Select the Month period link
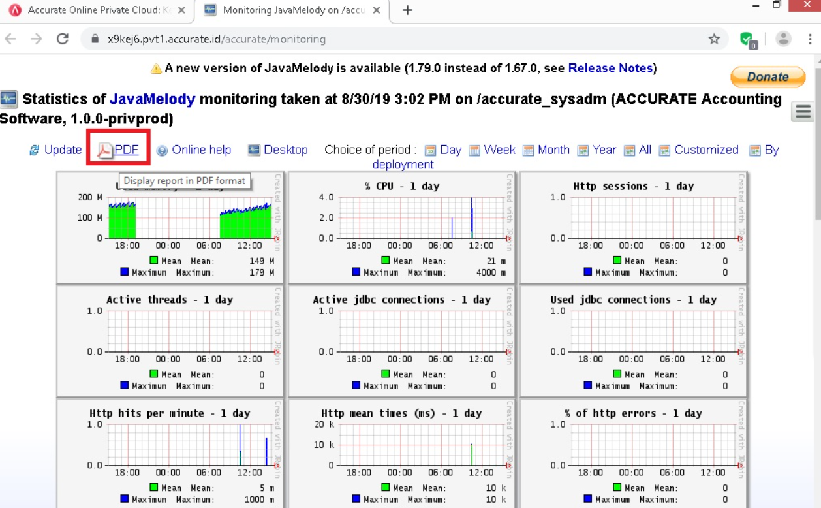This screenshot has height=508, width=821. click(553, 150)
